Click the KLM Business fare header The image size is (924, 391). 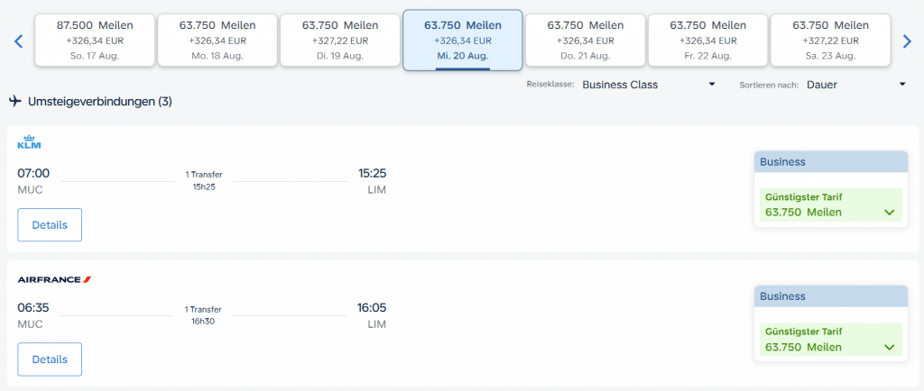tap(830, 162)
